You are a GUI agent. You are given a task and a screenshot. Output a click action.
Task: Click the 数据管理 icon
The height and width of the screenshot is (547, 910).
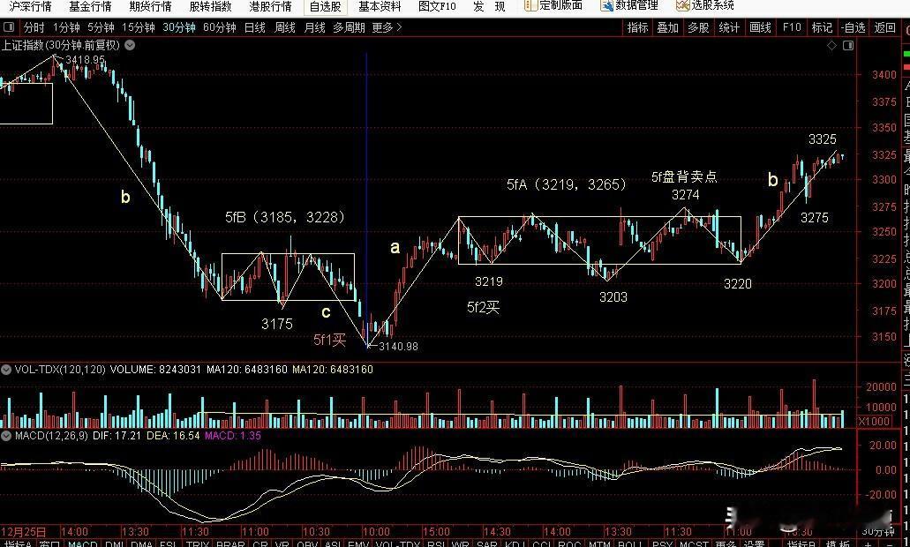coord(606,6)
